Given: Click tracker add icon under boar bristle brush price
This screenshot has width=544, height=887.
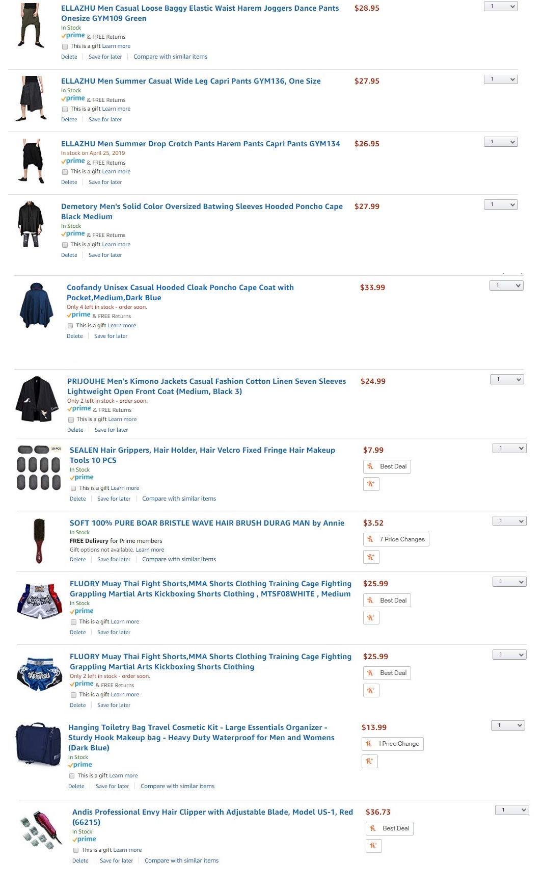Looking at the screenshot, I should 371,557.
